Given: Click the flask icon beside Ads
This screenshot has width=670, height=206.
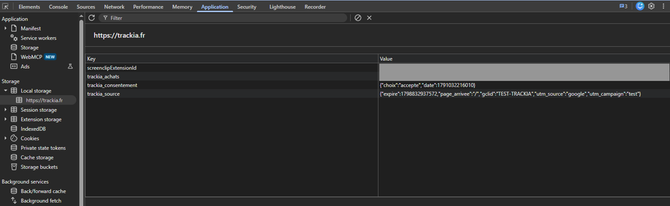Looking at the screenshot, I should [x=70, y=66].
